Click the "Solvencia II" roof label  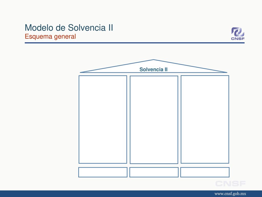click(154, 69)
